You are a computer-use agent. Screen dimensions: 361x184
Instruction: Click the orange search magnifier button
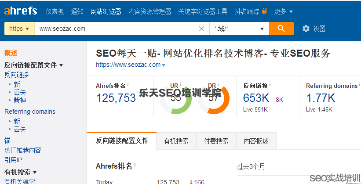coord(281,29)
